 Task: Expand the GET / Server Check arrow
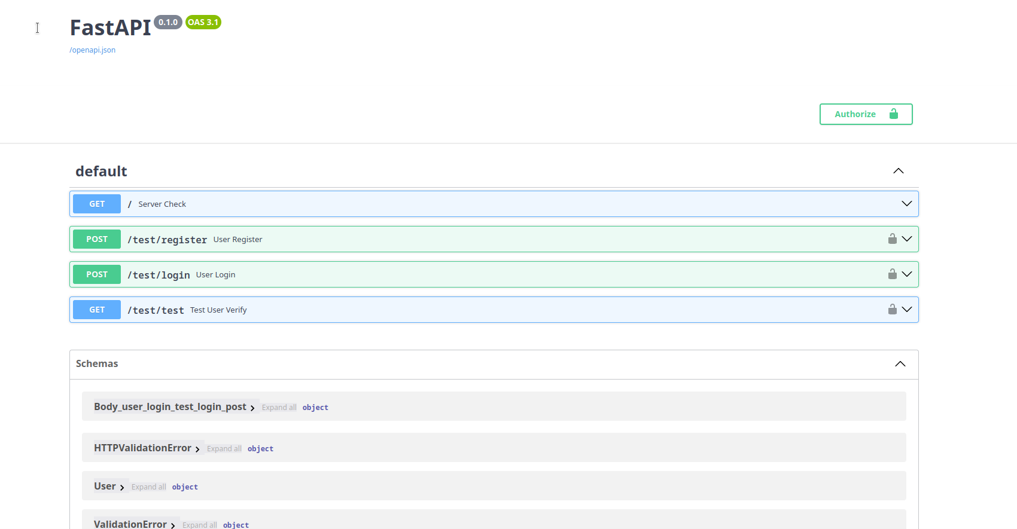point(907,204)
